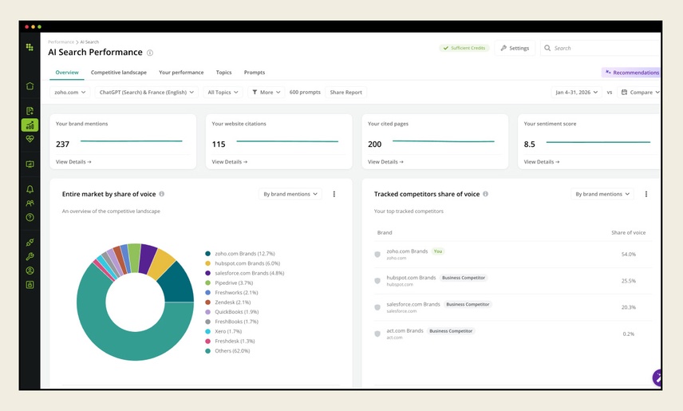Click the Freshworks (2.1%) legend entry

coord(231,292)
